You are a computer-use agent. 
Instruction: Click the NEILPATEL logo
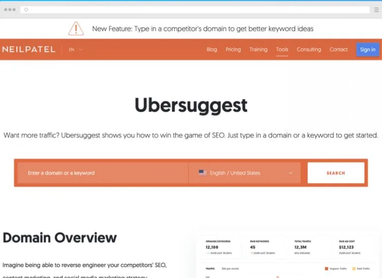(29, 50)
